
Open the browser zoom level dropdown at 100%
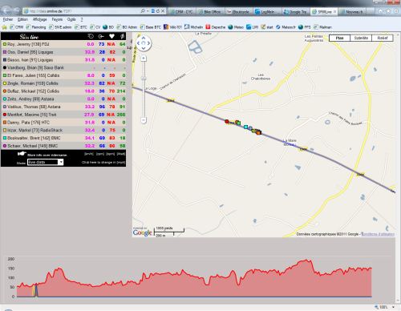click(393, 307)
